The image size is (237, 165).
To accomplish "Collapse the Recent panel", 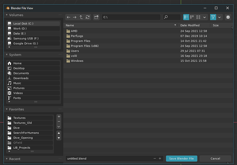I will point(7,159).
